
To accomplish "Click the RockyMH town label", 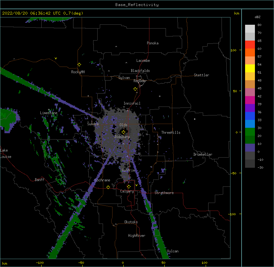I will pyautogui.click(x=78, y=72).
